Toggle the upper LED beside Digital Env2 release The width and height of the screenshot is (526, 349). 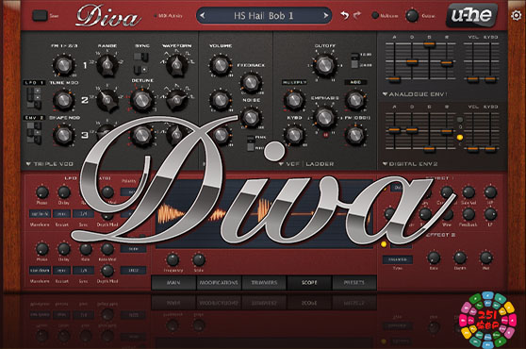coord(460,120)
